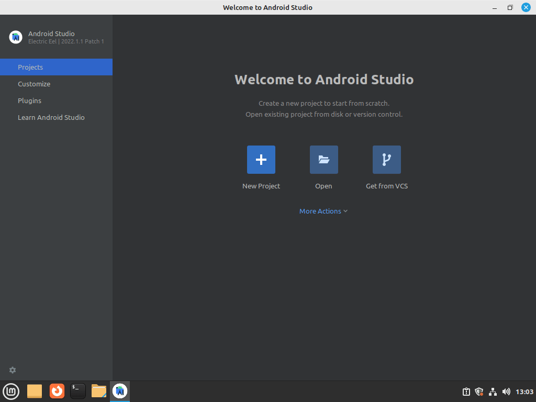The image size is (536, 402).
Task: Click the Open project folder icon
Action: click(x=323, y=159)
